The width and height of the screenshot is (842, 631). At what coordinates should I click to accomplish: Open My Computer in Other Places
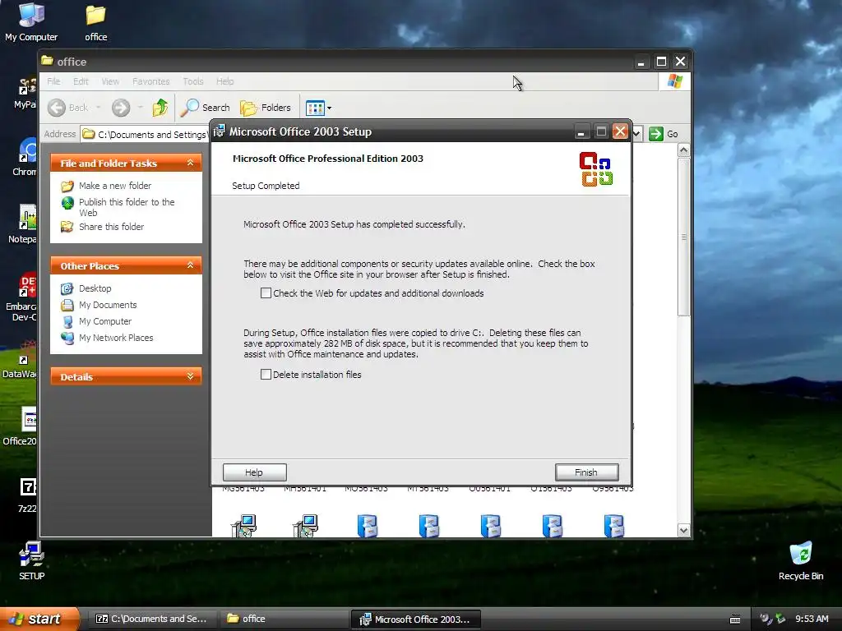click(x=105, y=321)
